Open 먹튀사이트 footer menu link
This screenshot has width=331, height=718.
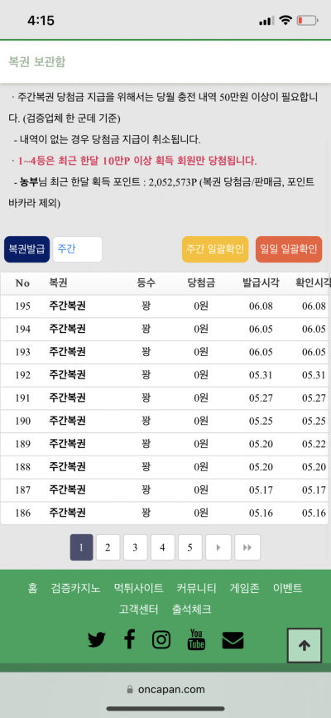(x=138, y=588)
